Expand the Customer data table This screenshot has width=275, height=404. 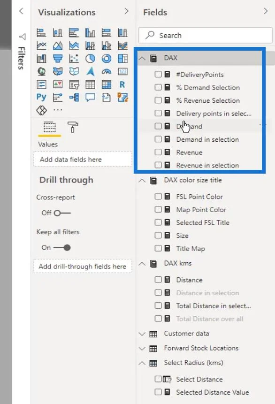pyautogui.click(x=142, y=334)
